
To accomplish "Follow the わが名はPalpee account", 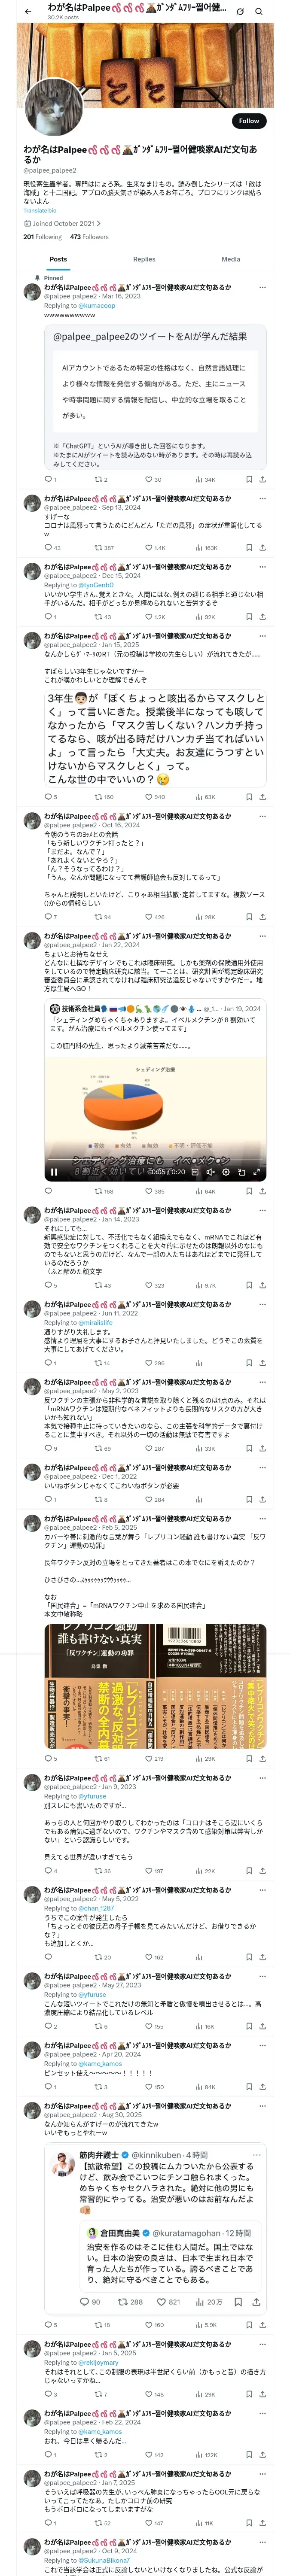I will (x=249, y=120).
